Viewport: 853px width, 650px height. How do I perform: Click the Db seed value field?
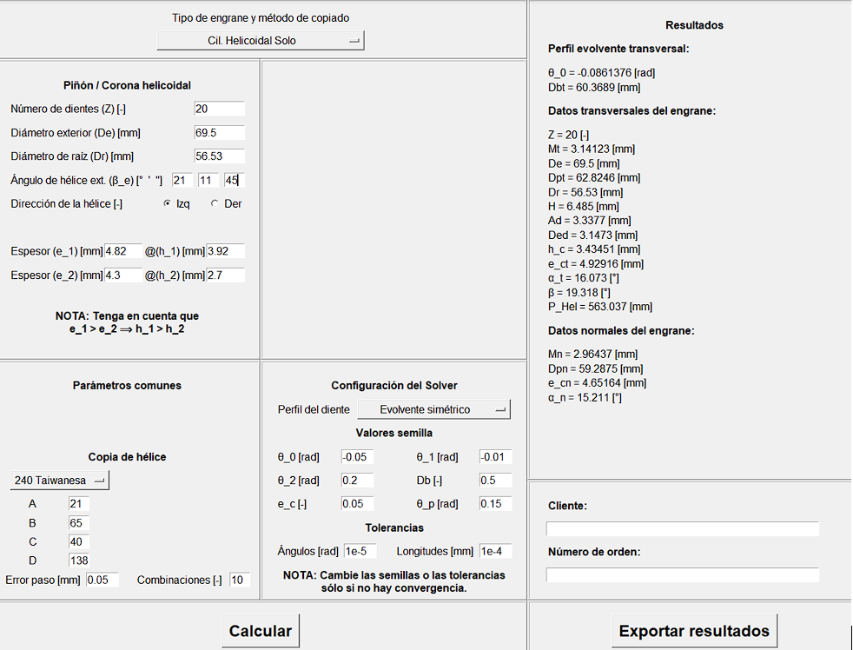point(495,481)
